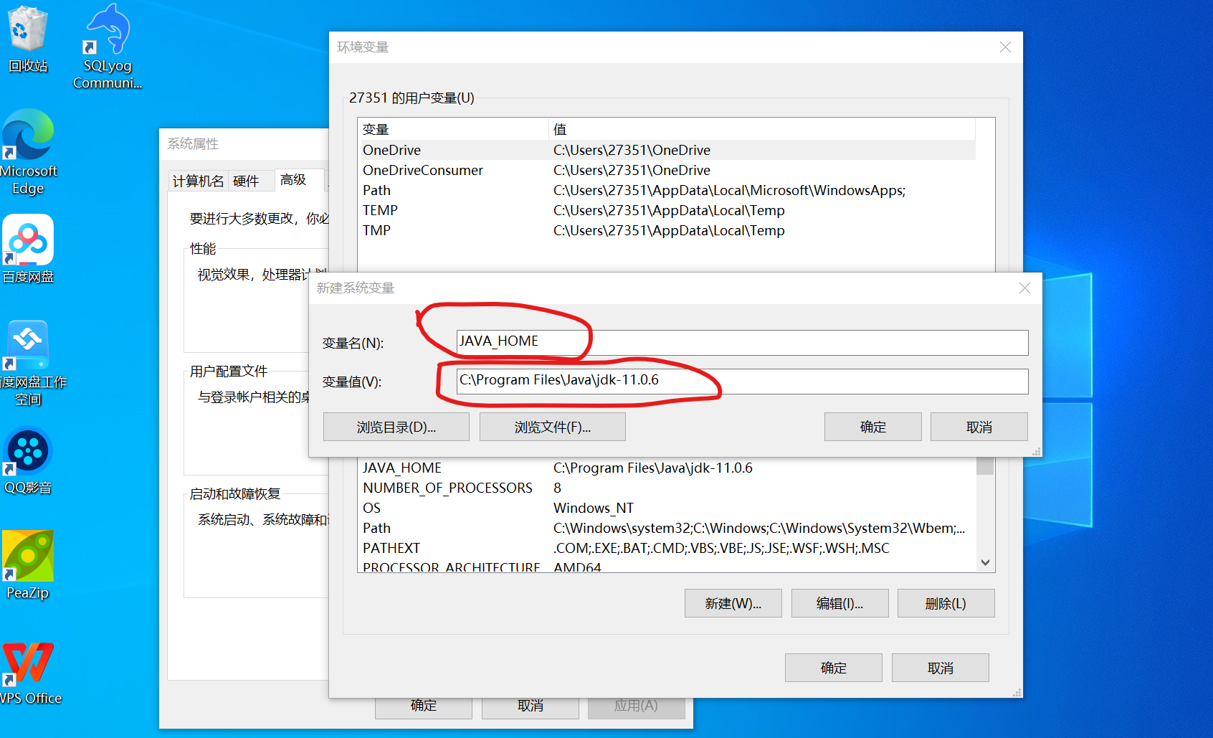
Task: Click the 浏览目录(D)... button
Action: point(396,427)
